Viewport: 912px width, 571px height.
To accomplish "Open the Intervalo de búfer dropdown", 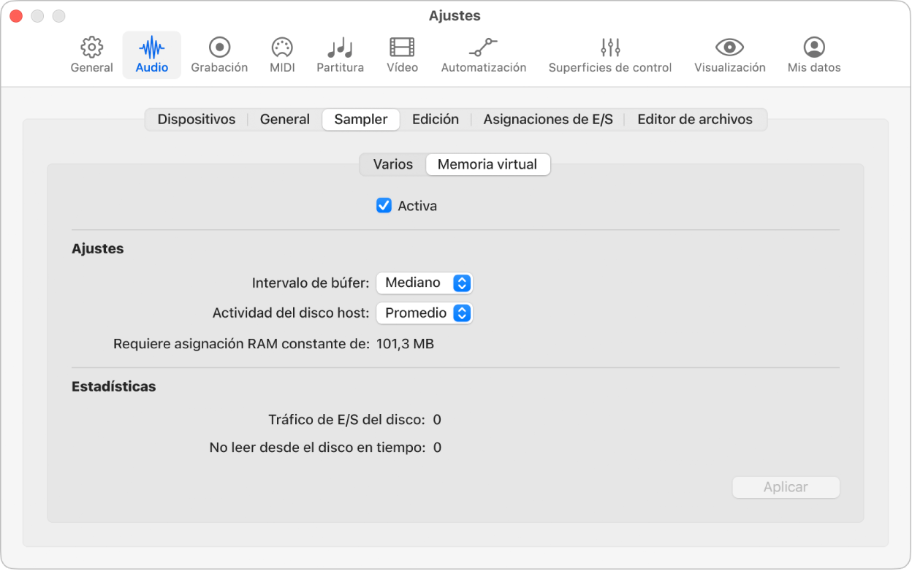I will 425,283.
